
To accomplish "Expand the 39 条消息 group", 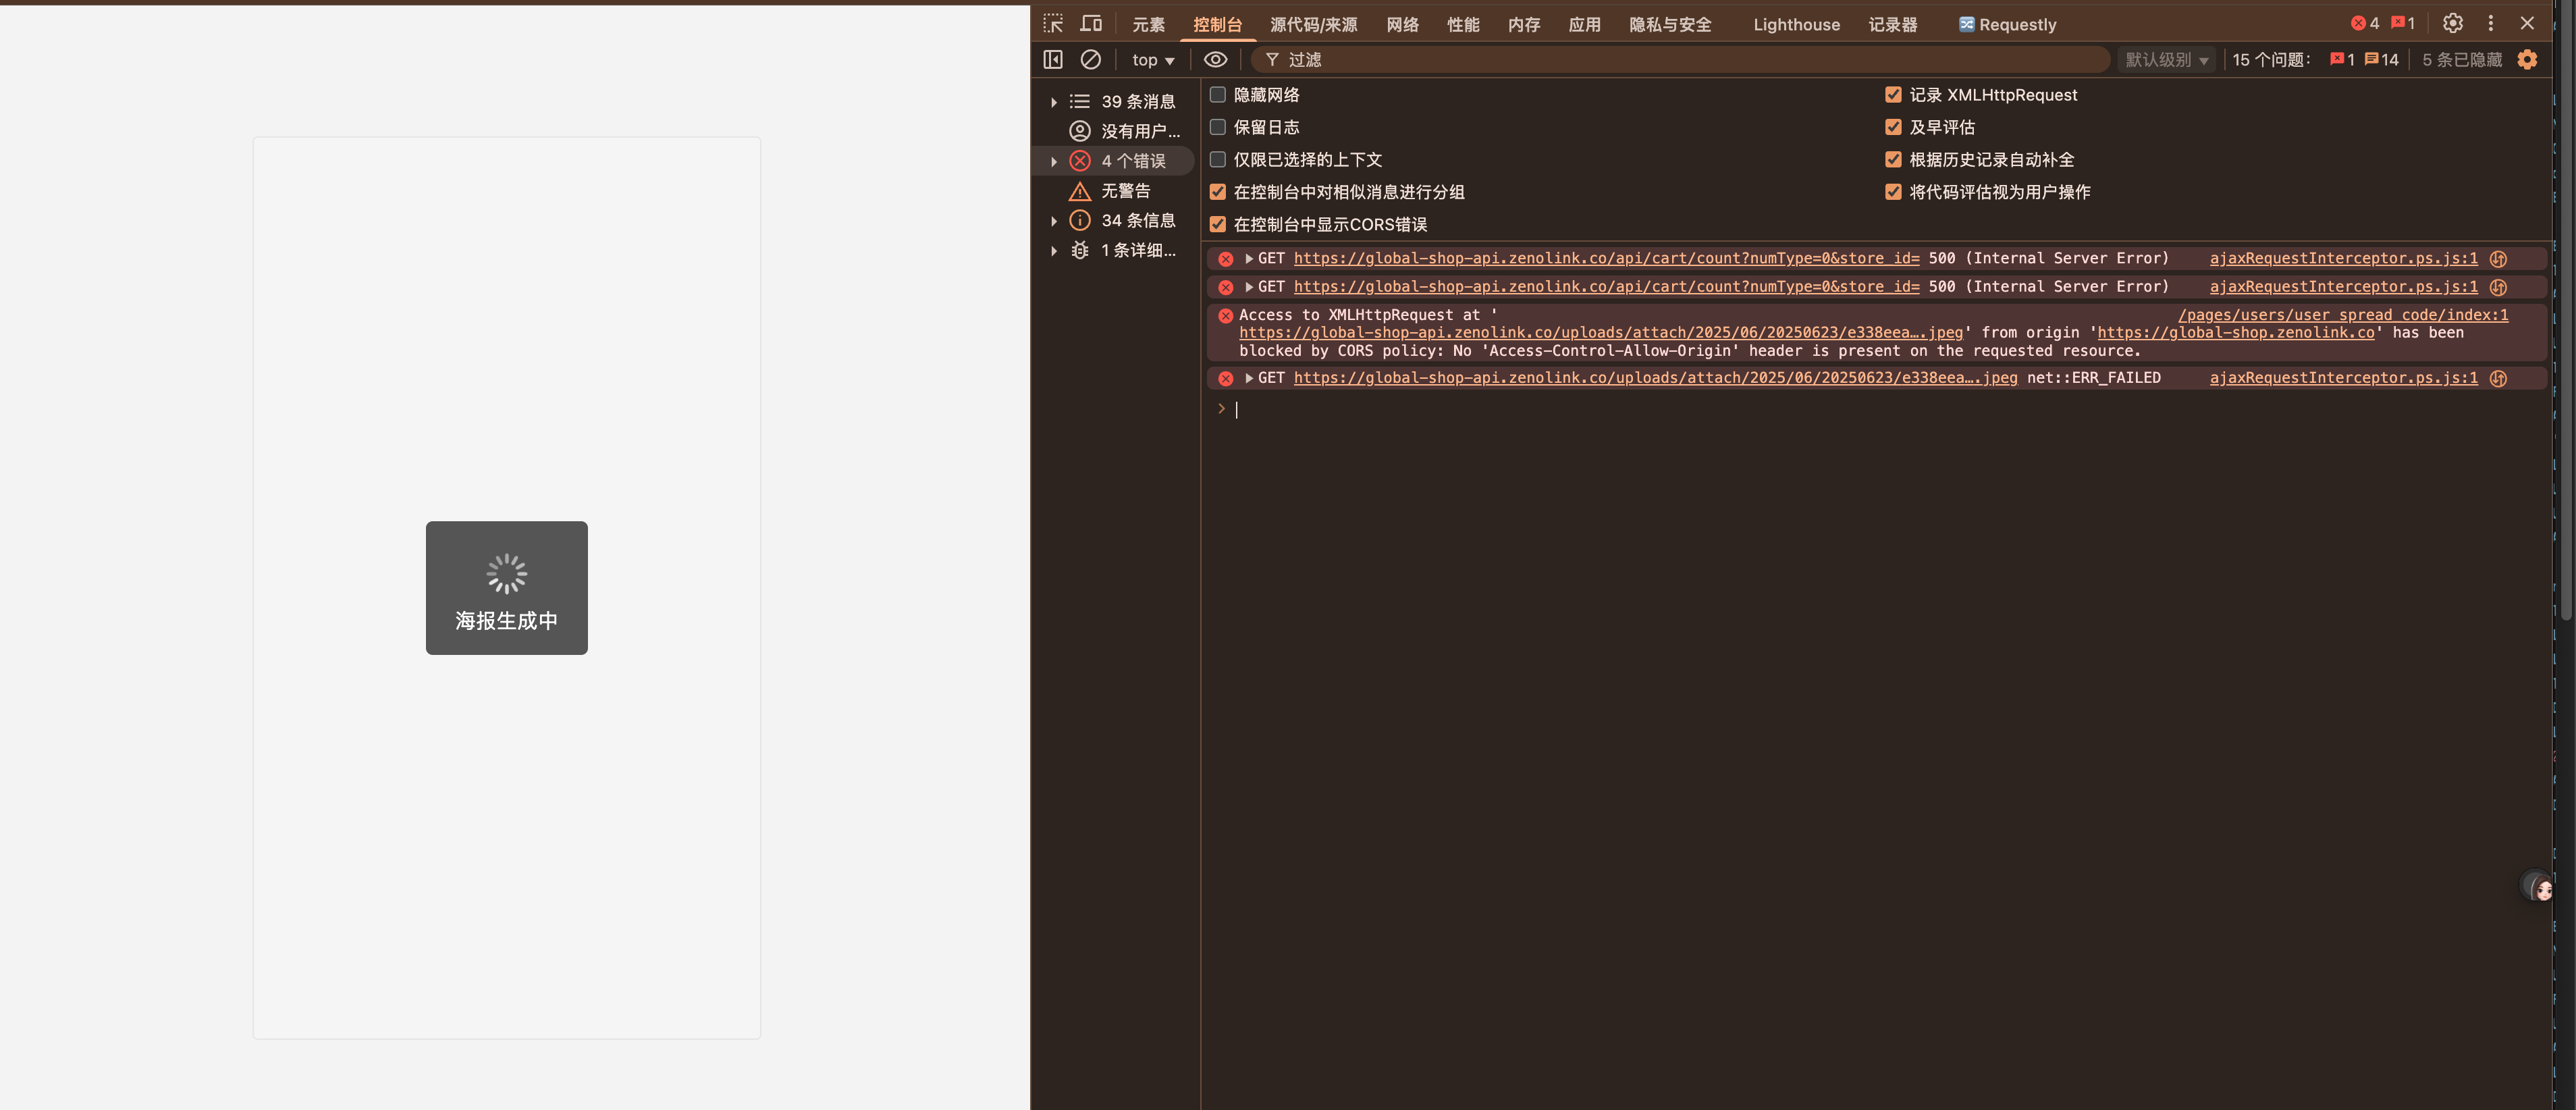I will tap(1054, 102).
